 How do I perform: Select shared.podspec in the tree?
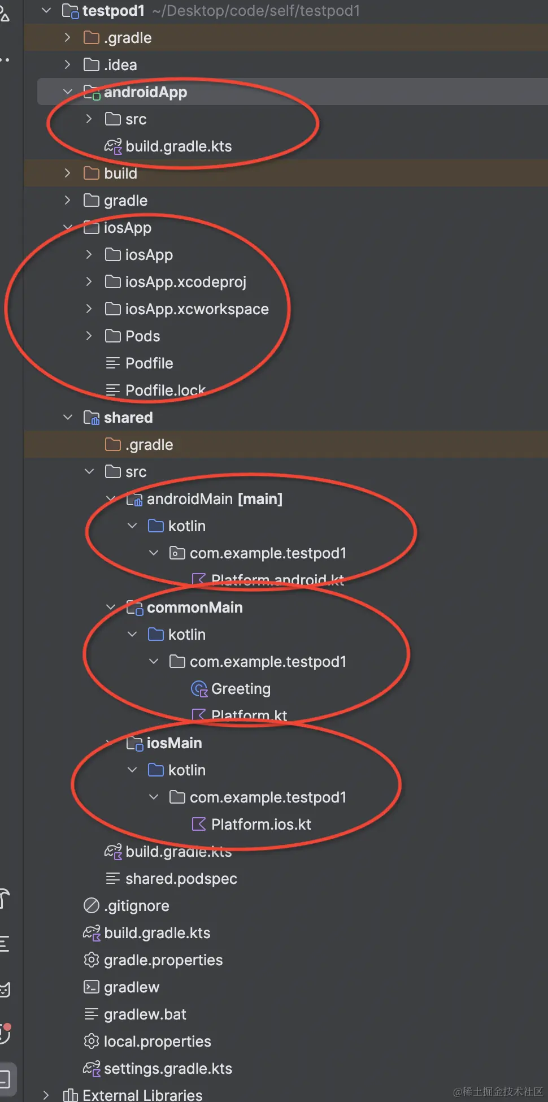[x=181, y=879]
